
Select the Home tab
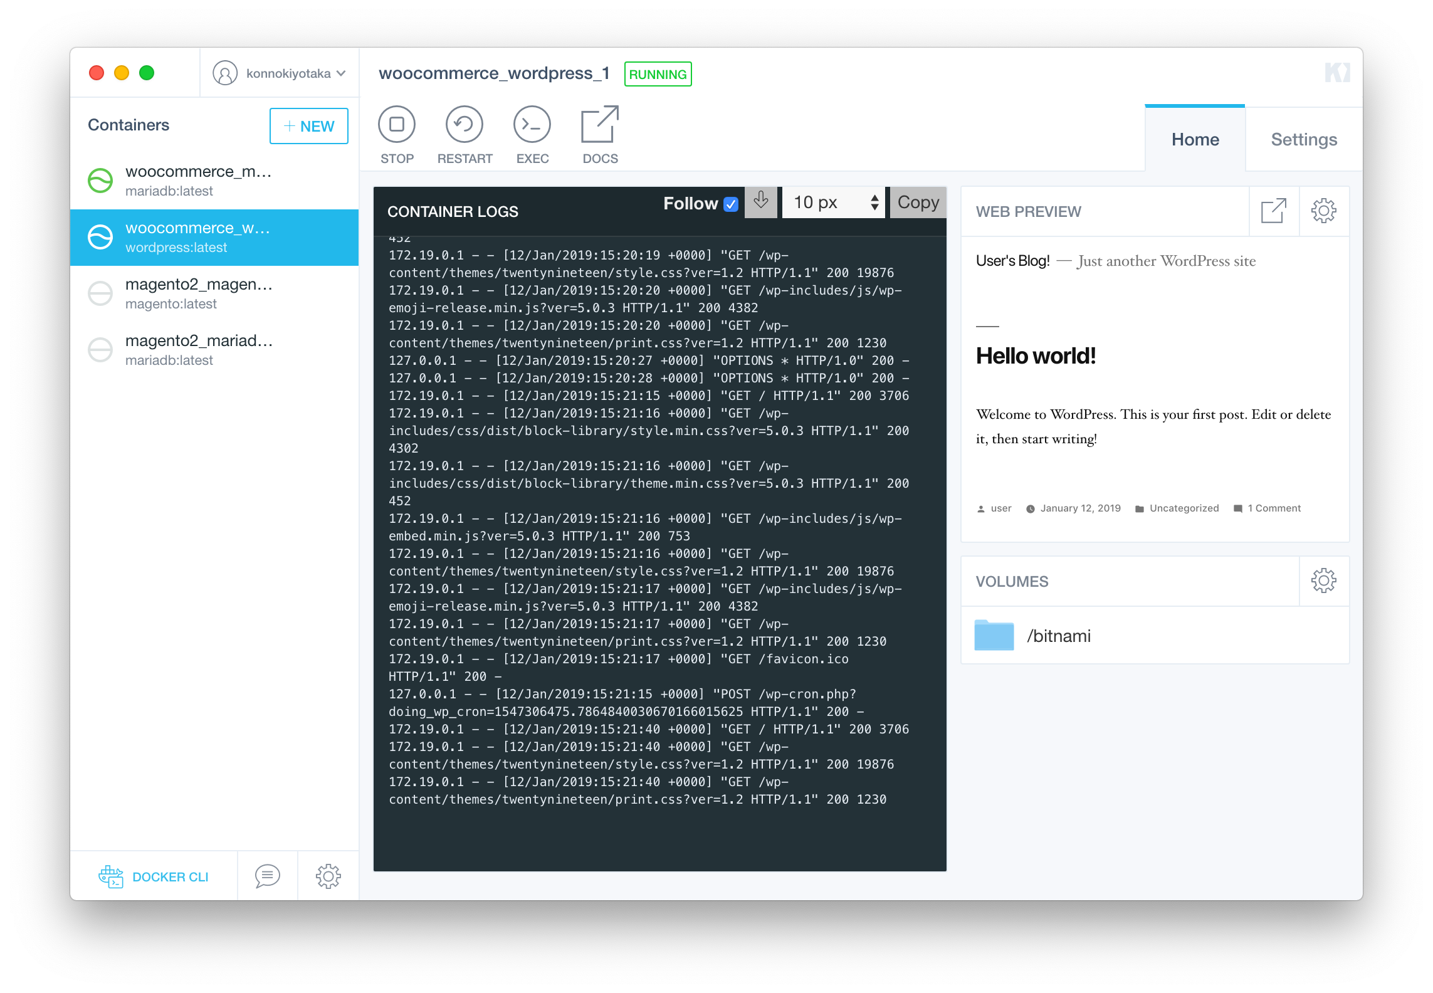1195,139
